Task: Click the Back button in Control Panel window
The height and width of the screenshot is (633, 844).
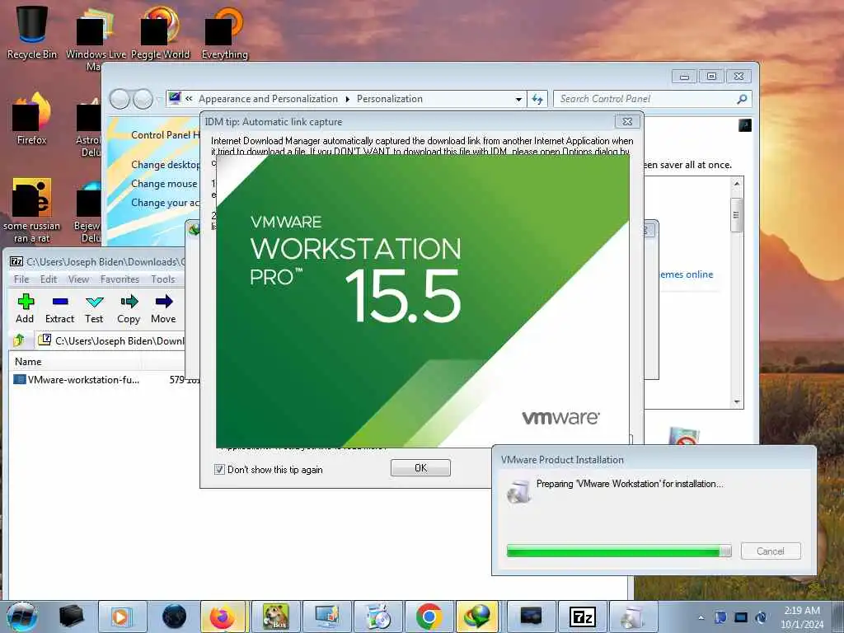Action: pos(120,99)
